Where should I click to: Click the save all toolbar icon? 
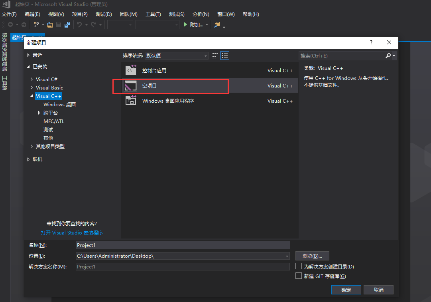click(67, 24)
